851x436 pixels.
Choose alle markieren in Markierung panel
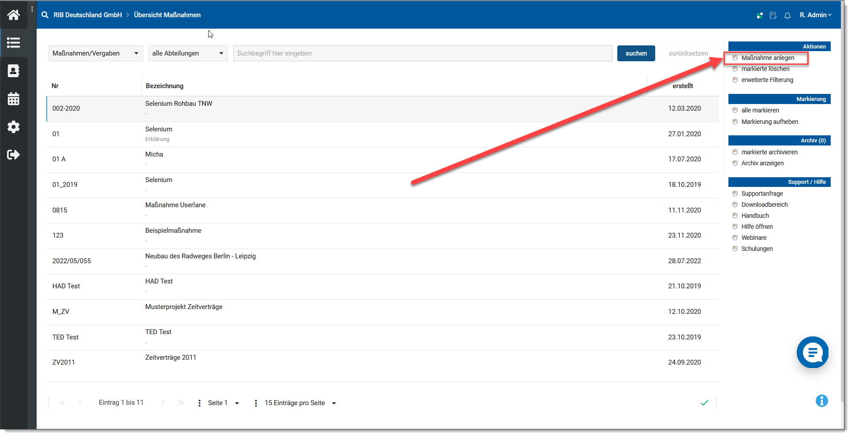760,110
